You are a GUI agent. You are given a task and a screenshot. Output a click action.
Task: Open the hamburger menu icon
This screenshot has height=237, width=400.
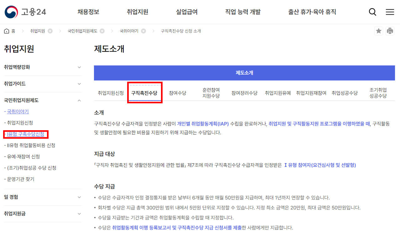(390, 12)
